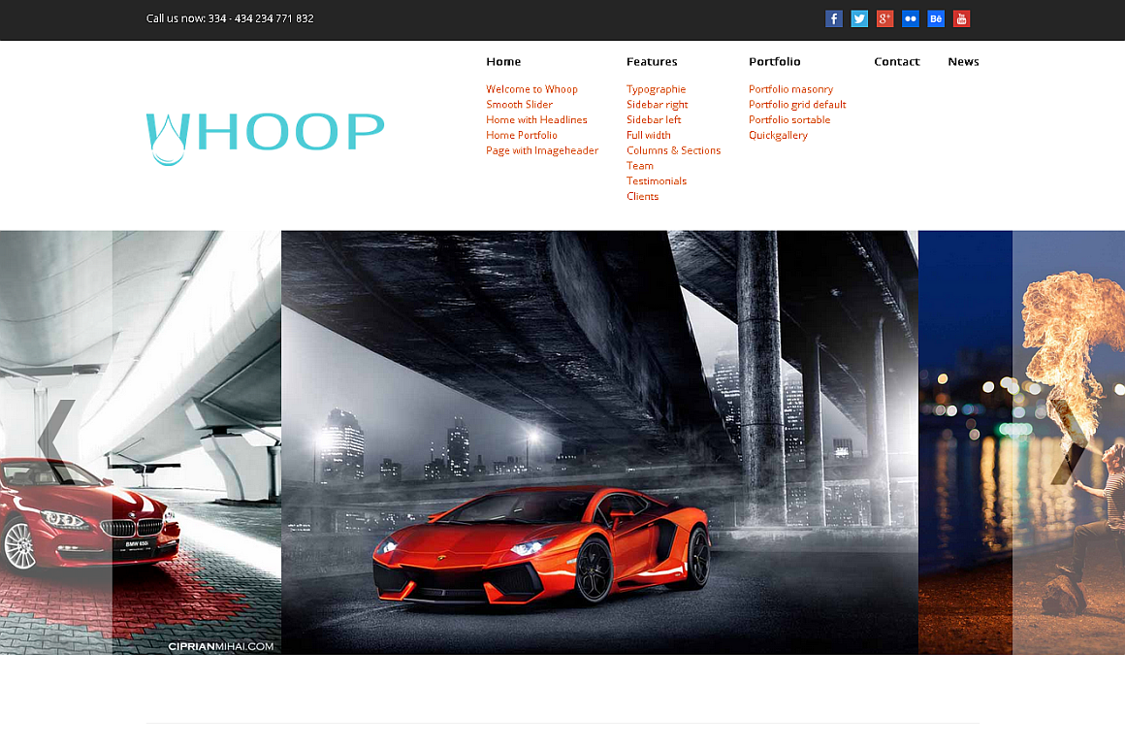Viewport: 1125px width, 749px height.
Task: Click the Google Plus icon
Action: pyautogui.click(x=884, y=18)
